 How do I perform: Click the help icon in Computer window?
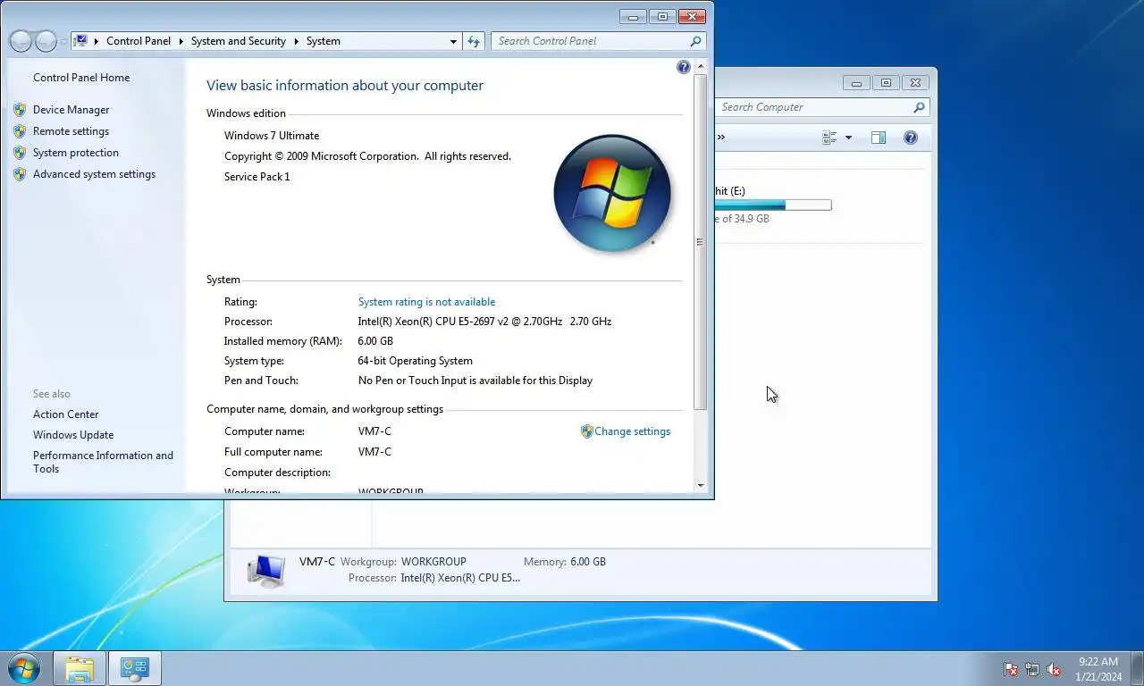[x=911, y=138]
